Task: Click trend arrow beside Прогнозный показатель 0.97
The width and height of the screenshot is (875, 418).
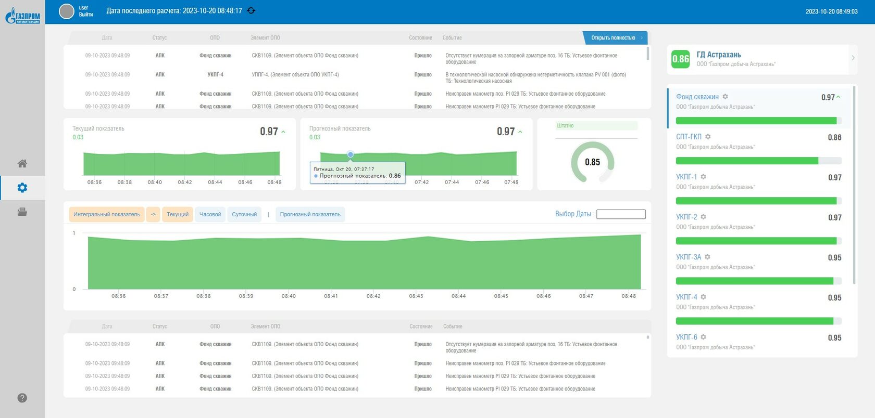Action: click(520, 132)
